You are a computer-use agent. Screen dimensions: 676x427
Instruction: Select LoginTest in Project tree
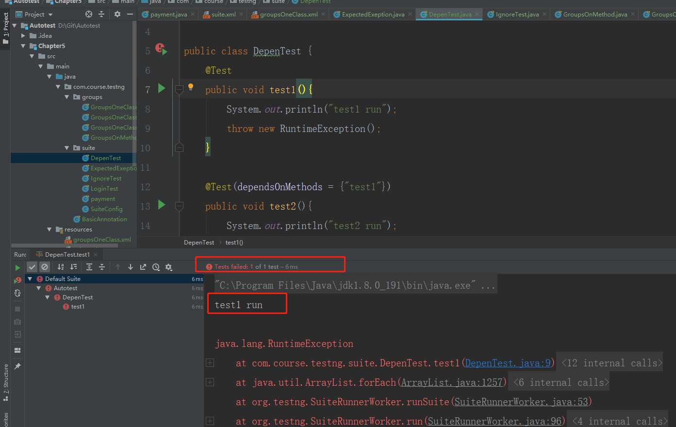point(104,189)
